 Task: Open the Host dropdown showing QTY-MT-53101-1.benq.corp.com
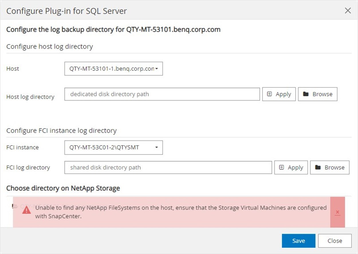coord(113,69)
